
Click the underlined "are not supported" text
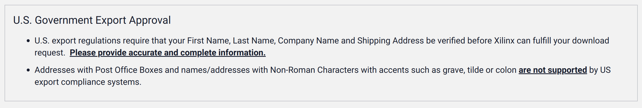pos(552,70)
